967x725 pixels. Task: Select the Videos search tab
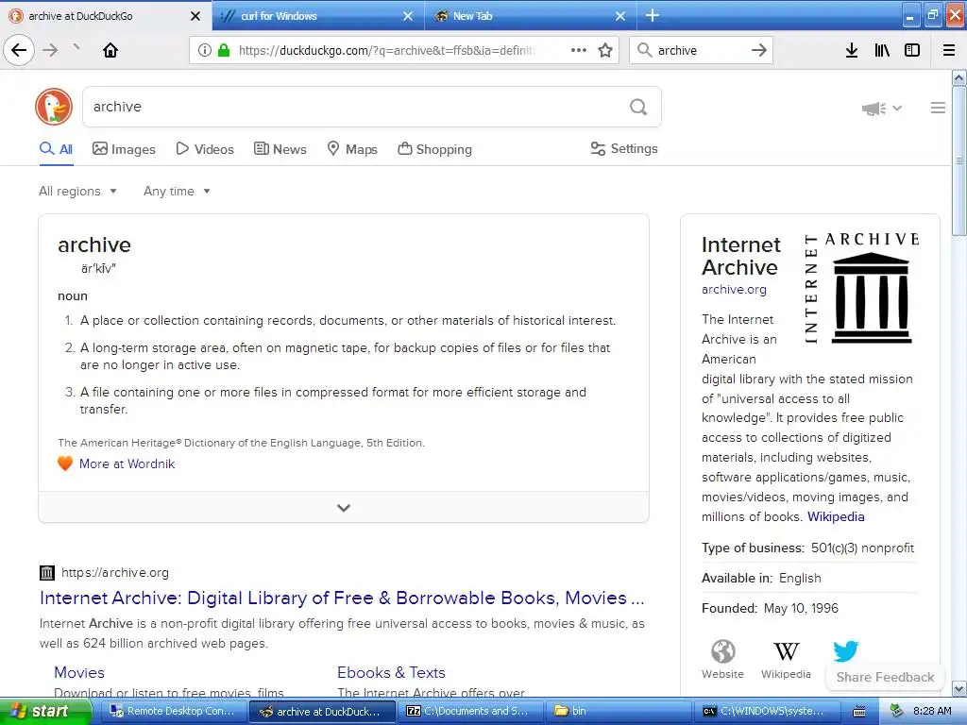point(205,149)
